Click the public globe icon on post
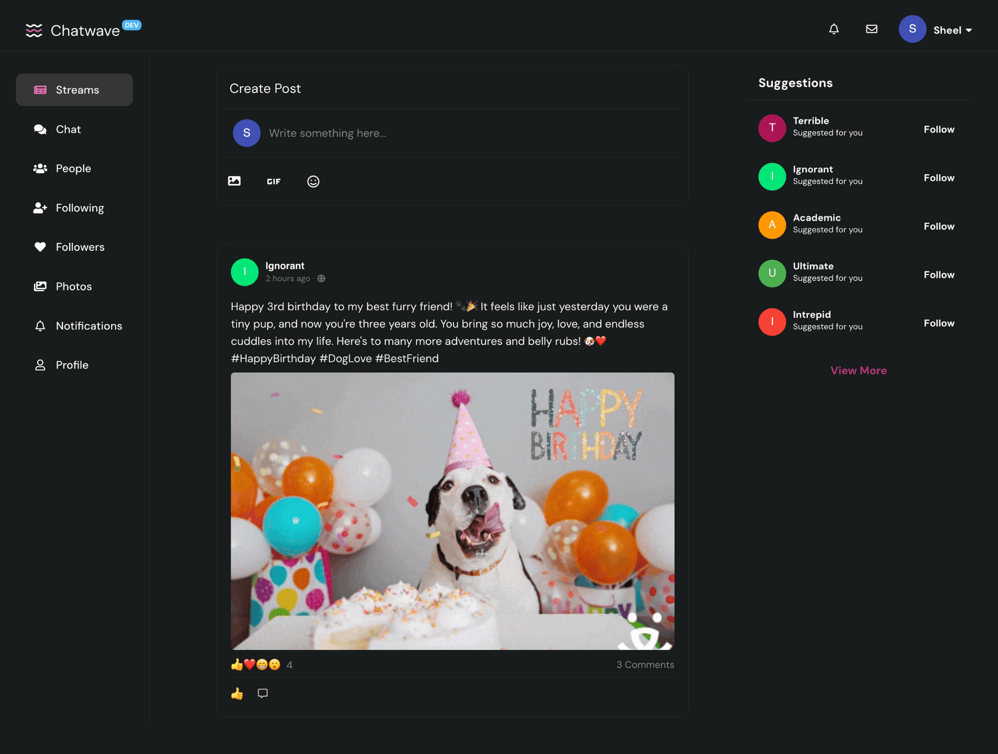This screenshot has height=754, width=998. (321, 278)
